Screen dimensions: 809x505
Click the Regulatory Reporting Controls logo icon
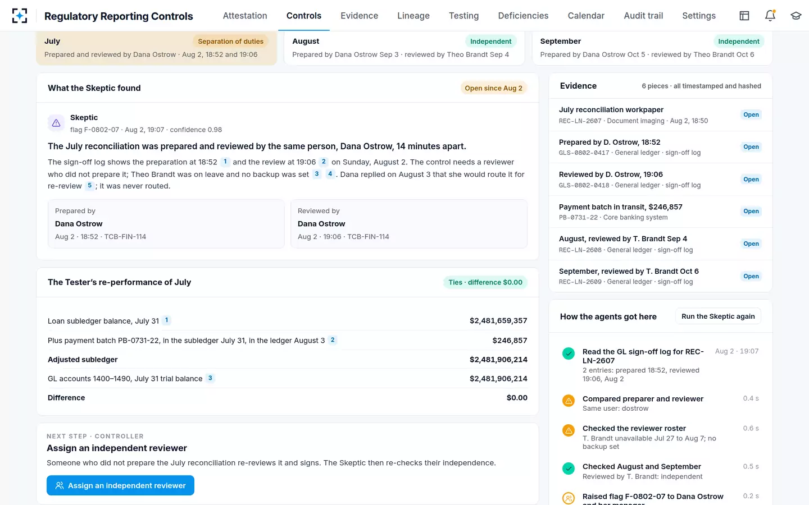click(20, 16)
